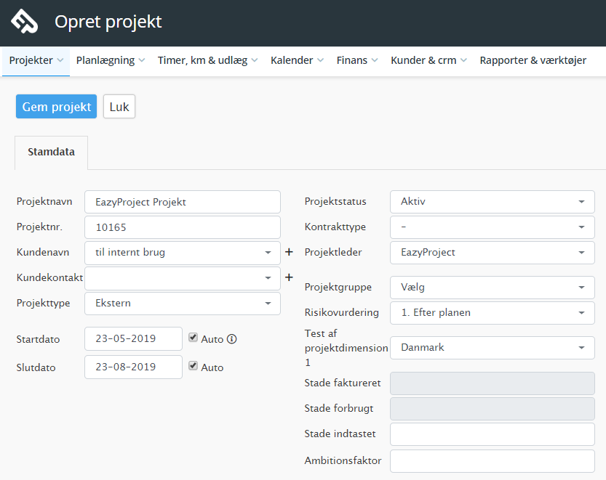
Task: Open the Projektleder dropdown
Action: (492, 253)
